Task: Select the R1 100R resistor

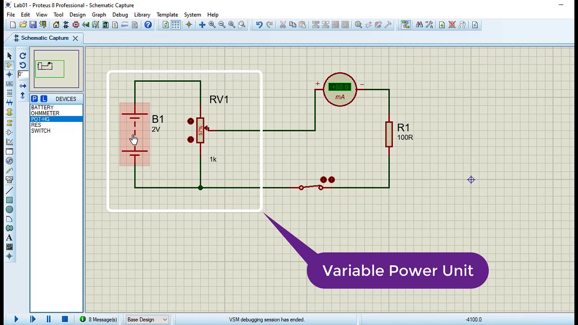Action: pyautogui.click(x=389, y=134)
